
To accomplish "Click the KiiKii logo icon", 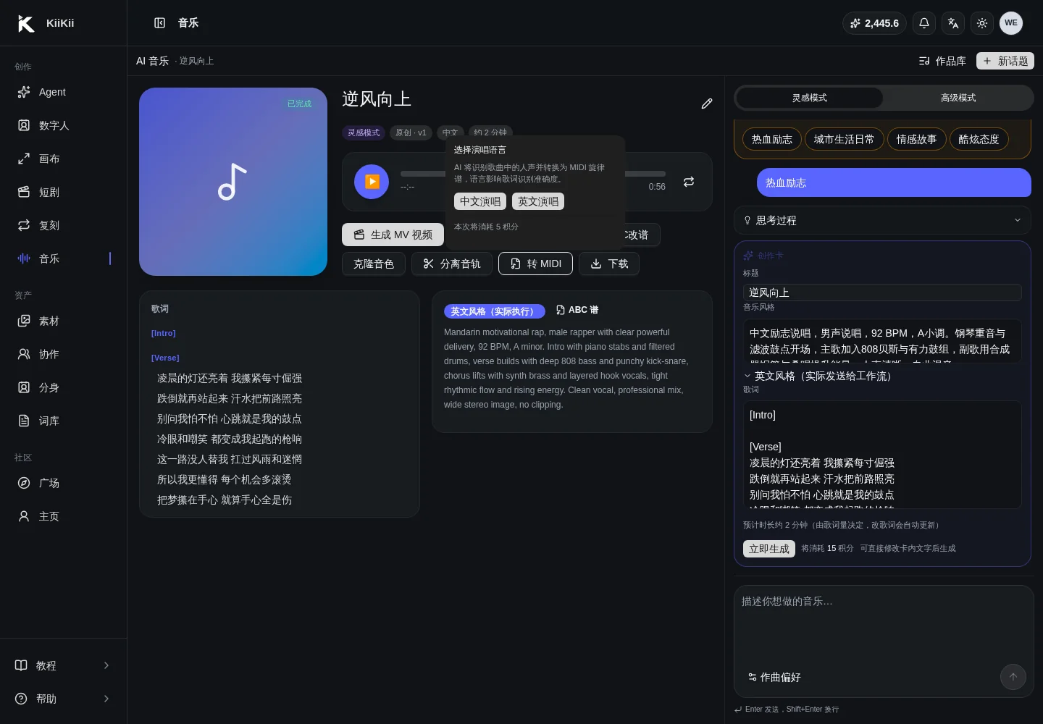I will click(x=26, y=23).
